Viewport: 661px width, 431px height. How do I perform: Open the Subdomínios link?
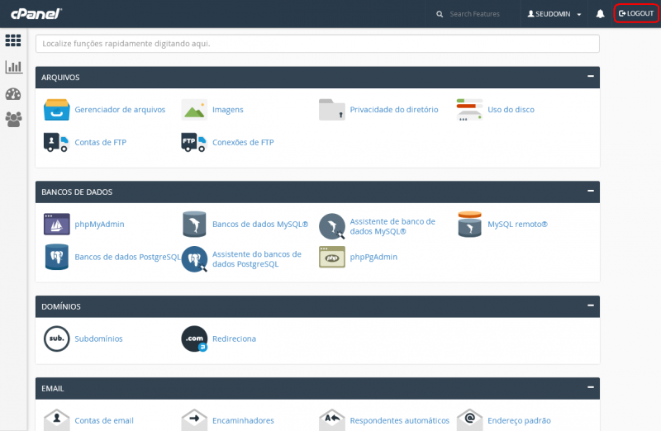98,339
